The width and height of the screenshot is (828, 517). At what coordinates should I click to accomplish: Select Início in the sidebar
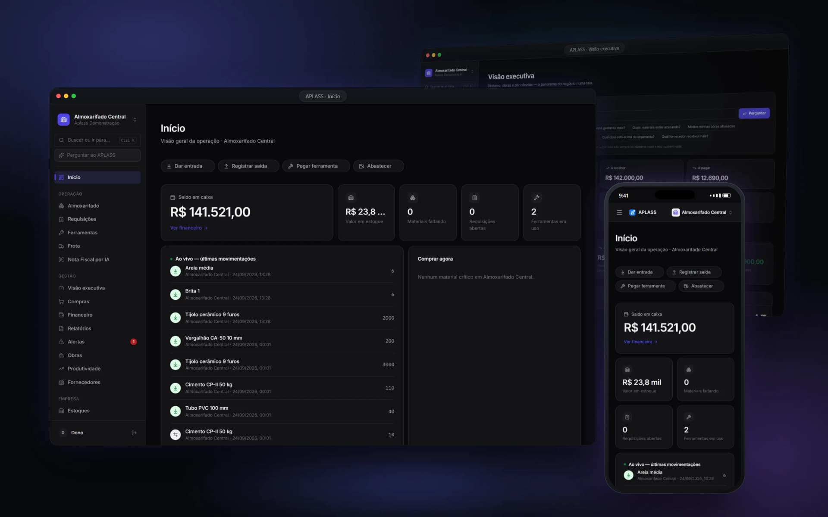tap(97, 178)
